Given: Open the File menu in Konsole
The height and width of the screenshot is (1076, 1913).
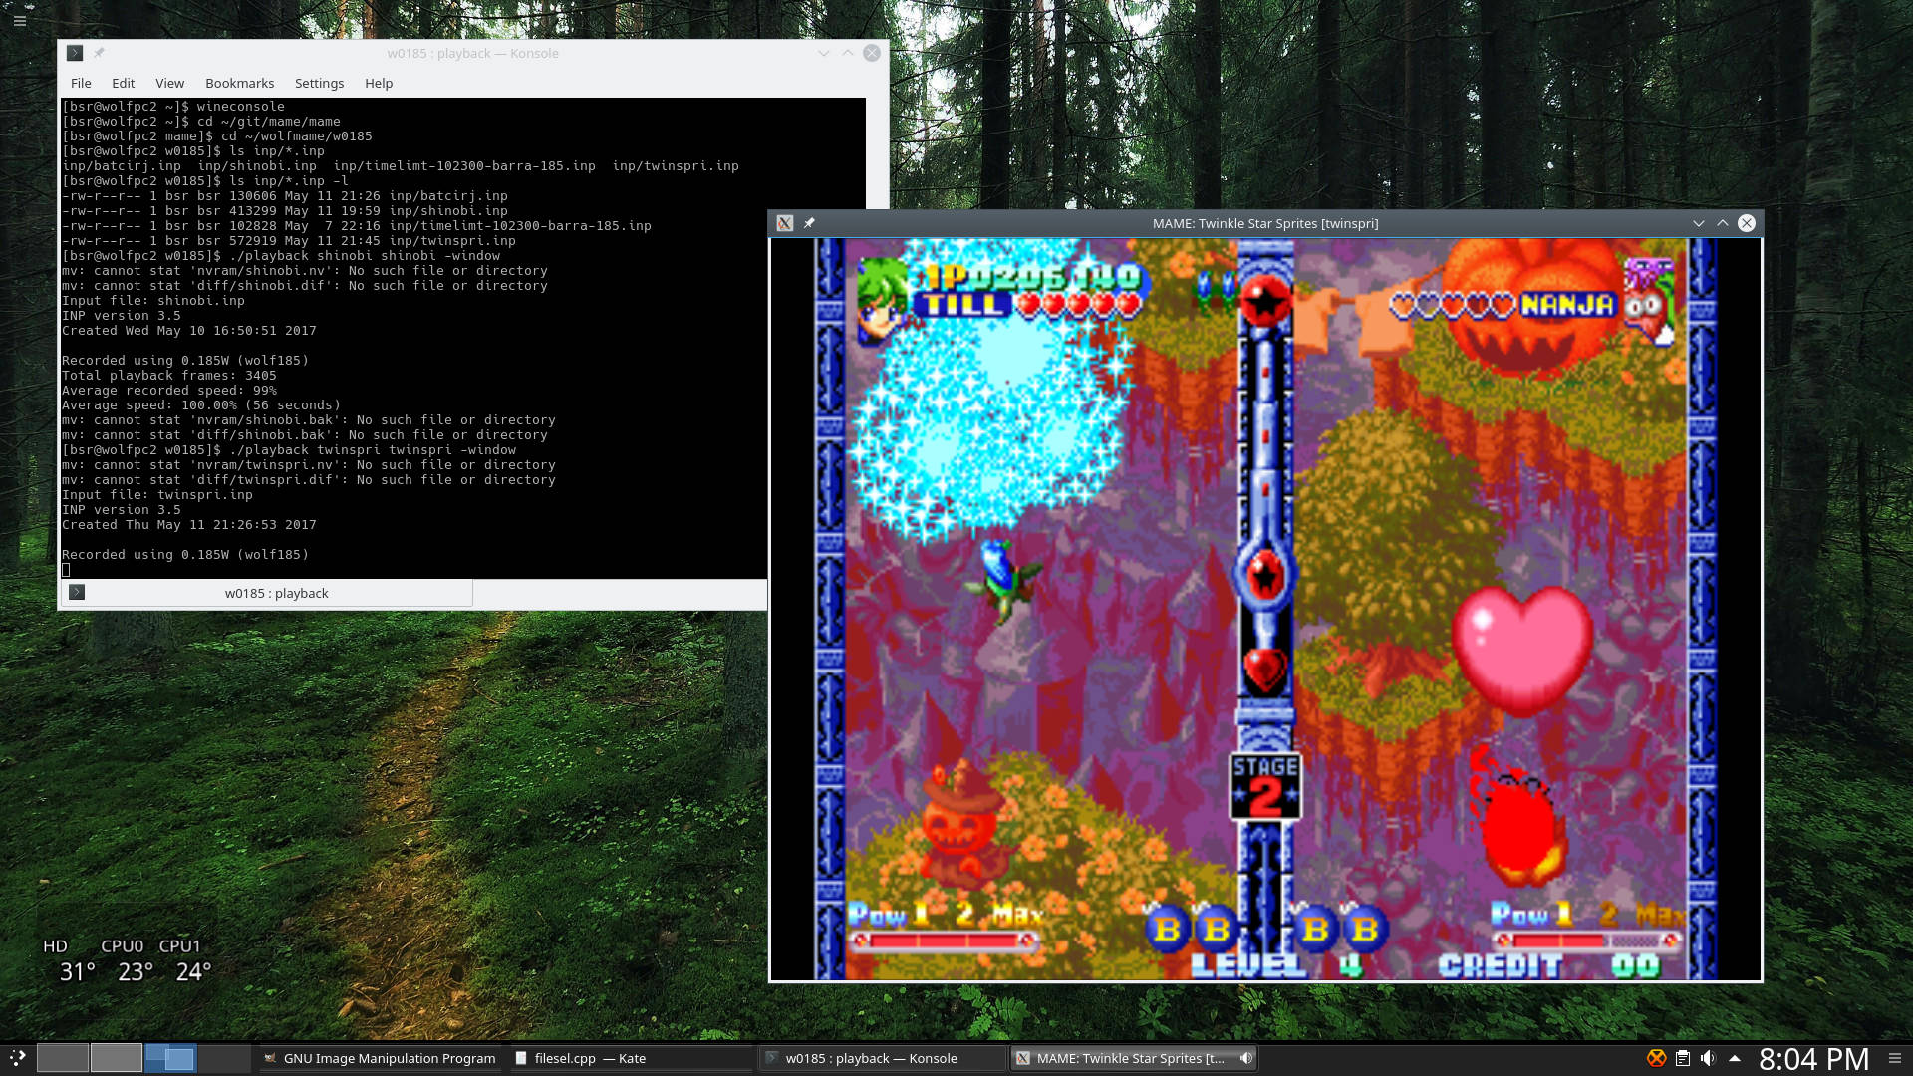Looking at the screenshot, I should [81, 83].
